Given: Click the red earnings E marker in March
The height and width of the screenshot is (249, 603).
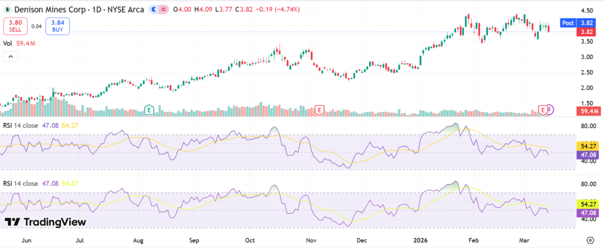Looking at the screenshot, I should click(x=543, y=110).
